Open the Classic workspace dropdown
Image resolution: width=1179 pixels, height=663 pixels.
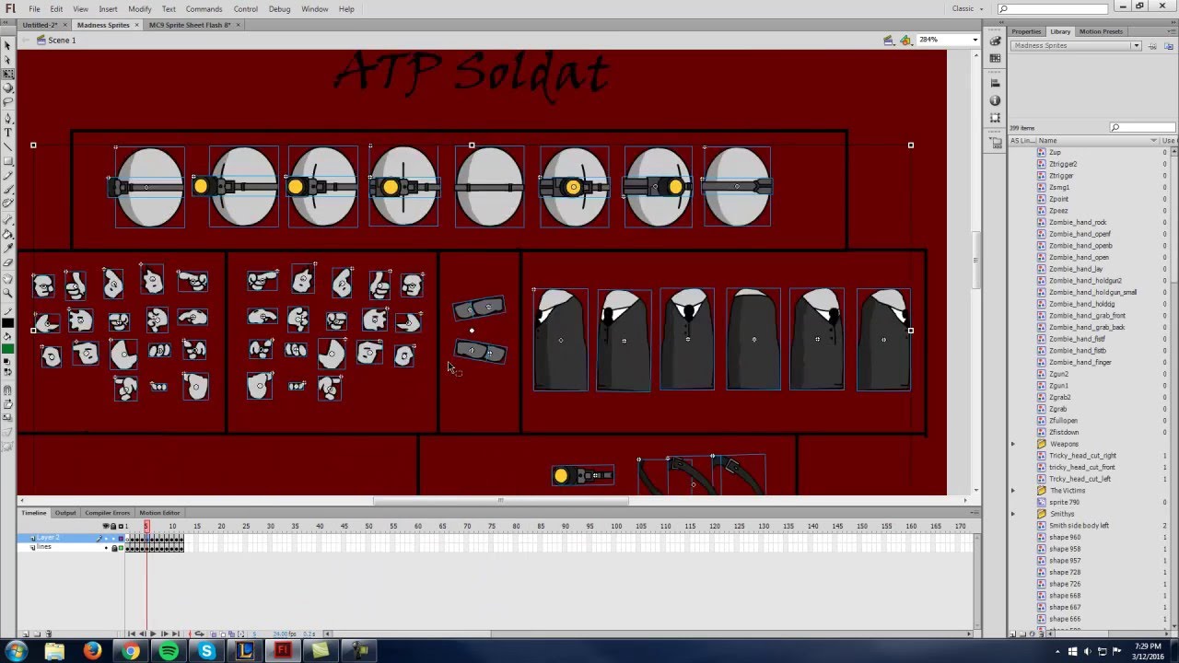[x=968, y=8]
